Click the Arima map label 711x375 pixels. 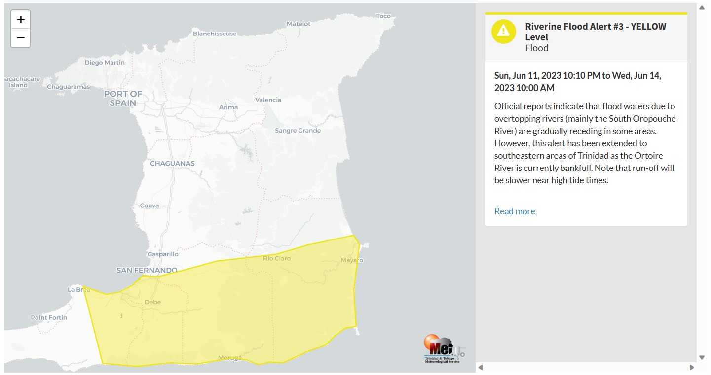(228, 107)
